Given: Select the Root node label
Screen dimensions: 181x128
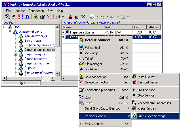Looking at the screenshot, I should [17, 27].
